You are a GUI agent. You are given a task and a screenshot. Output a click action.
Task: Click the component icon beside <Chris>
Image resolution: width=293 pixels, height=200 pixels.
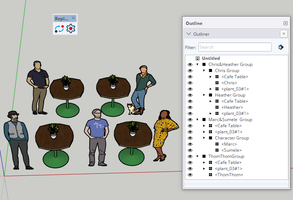point(217,83)
